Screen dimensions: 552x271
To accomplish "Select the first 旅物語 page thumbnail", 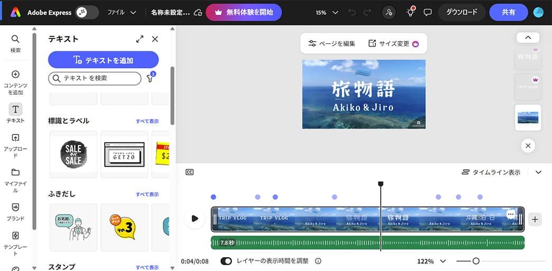I will tap(528, 56).
